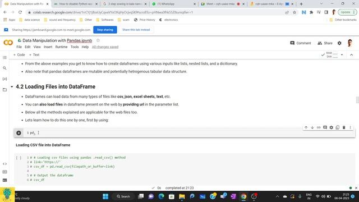This screenshot has width=359, height=202.
Task: Add a new Code cell
Action: tap(19, 55)
